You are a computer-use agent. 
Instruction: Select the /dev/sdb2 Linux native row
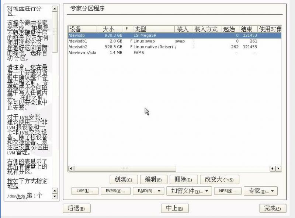(111, 47)
